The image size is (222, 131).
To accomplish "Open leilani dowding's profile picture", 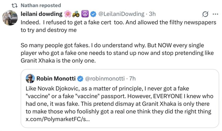I will pyautogui.click(x=10, y=18).
